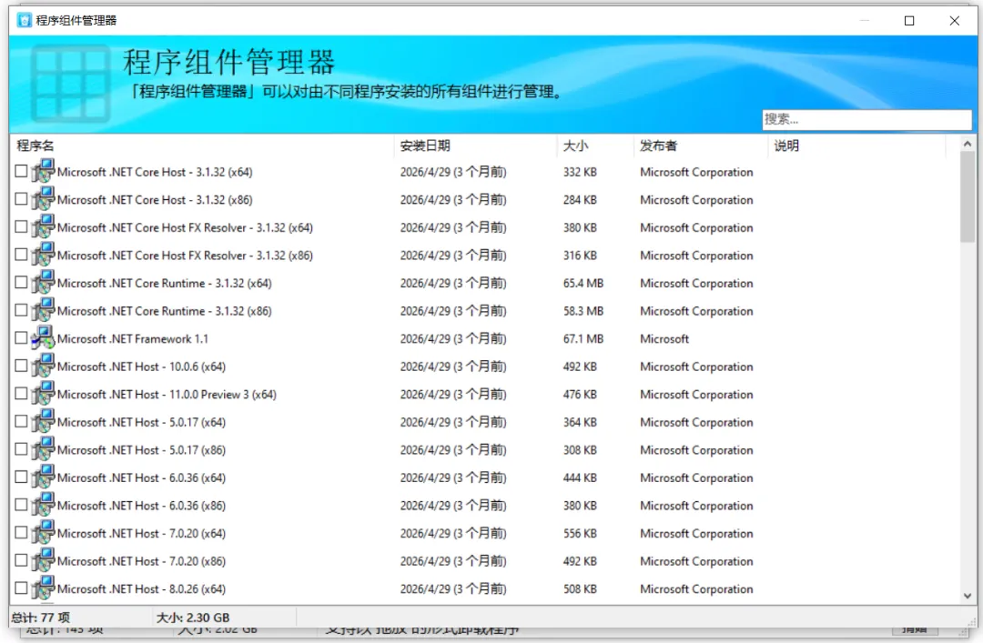Viewport: 983px width, 643px height.
Task: Check .NET Core Runtime 3.1.32 (x86) box
Action: click(x=21, y=309)
